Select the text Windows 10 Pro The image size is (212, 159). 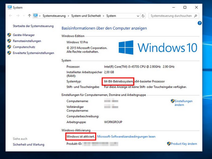77,42
